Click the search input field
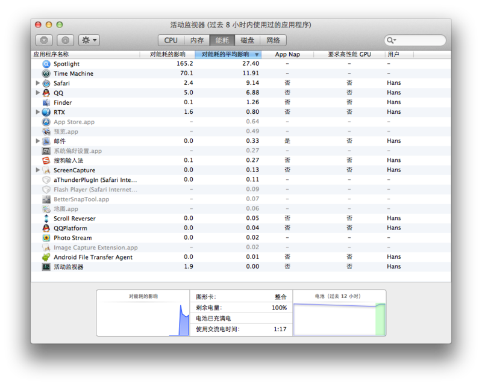The height and width of the screenshot is (386, 482). [415, 40]
